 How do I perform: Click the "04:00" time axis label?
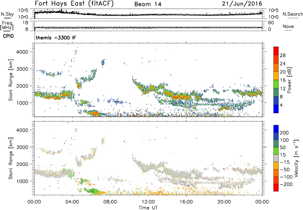pos(72,202)
